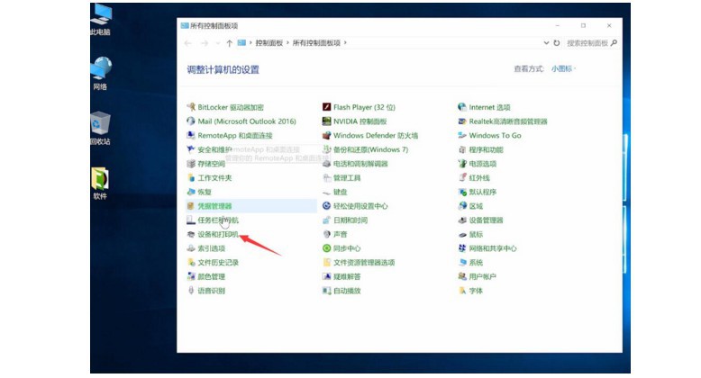
Task: Click the 电话和调制解调器 icon
Action: 327,164
